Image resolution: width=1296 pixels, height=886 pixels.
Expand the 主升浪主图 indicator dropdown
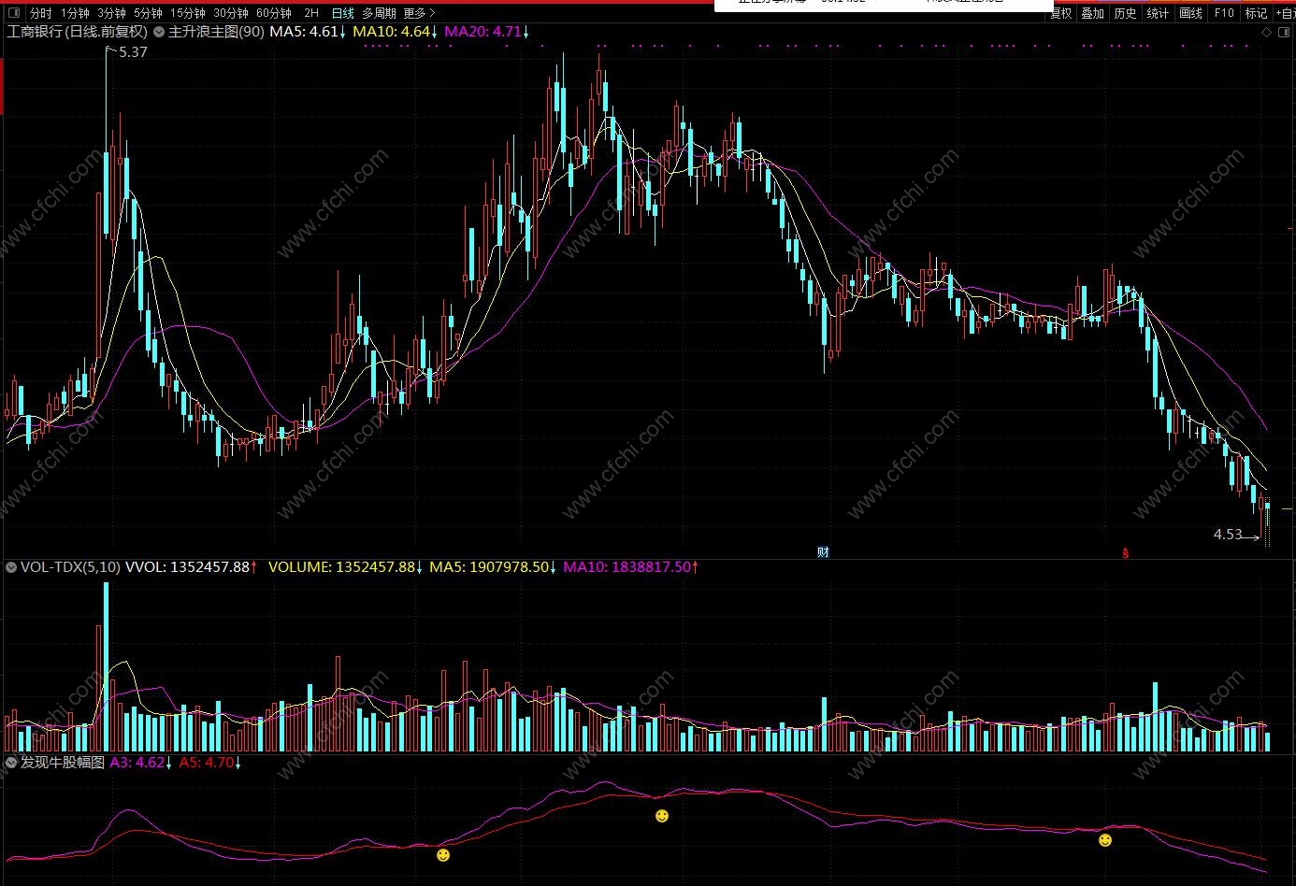(x=159, y=32)
